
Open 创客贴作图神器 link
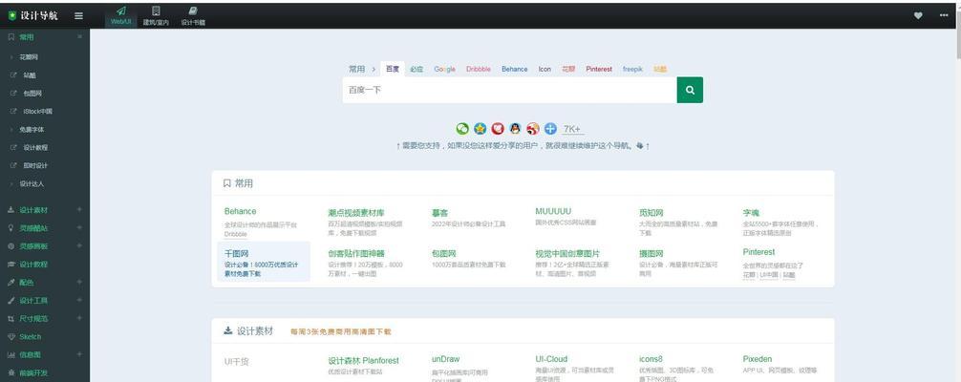(356, 253)
